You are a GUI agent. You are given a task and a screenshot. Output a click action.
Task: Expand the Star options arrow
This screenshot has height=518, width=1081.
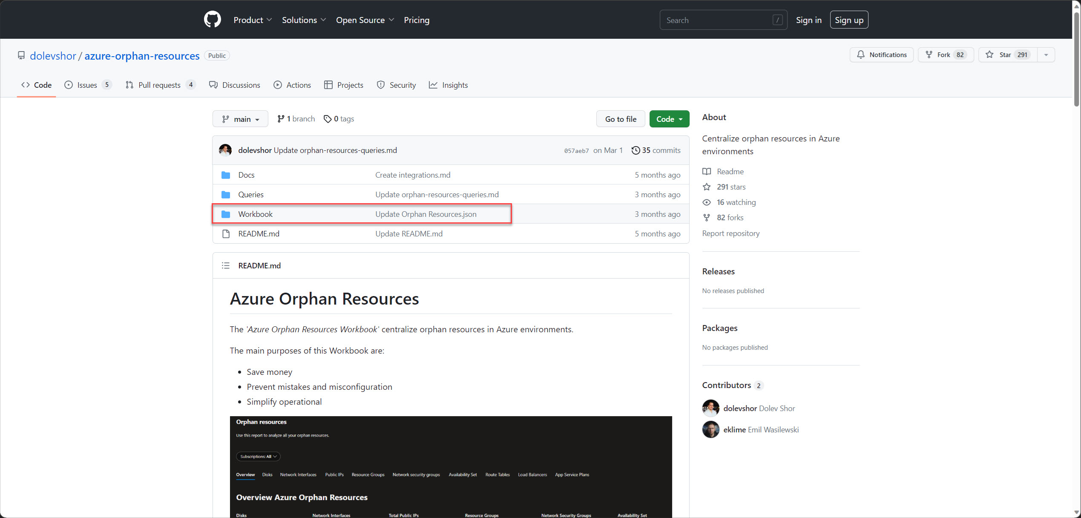(1046, 55)
